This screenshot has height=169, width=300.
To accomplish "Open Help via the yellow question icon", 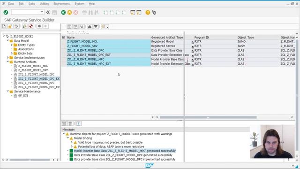I will (148, 13).
